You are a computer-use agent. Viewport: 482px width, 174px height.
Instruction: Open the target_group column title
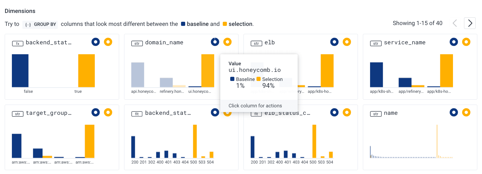pyautogui.click(x=48, y=113)
